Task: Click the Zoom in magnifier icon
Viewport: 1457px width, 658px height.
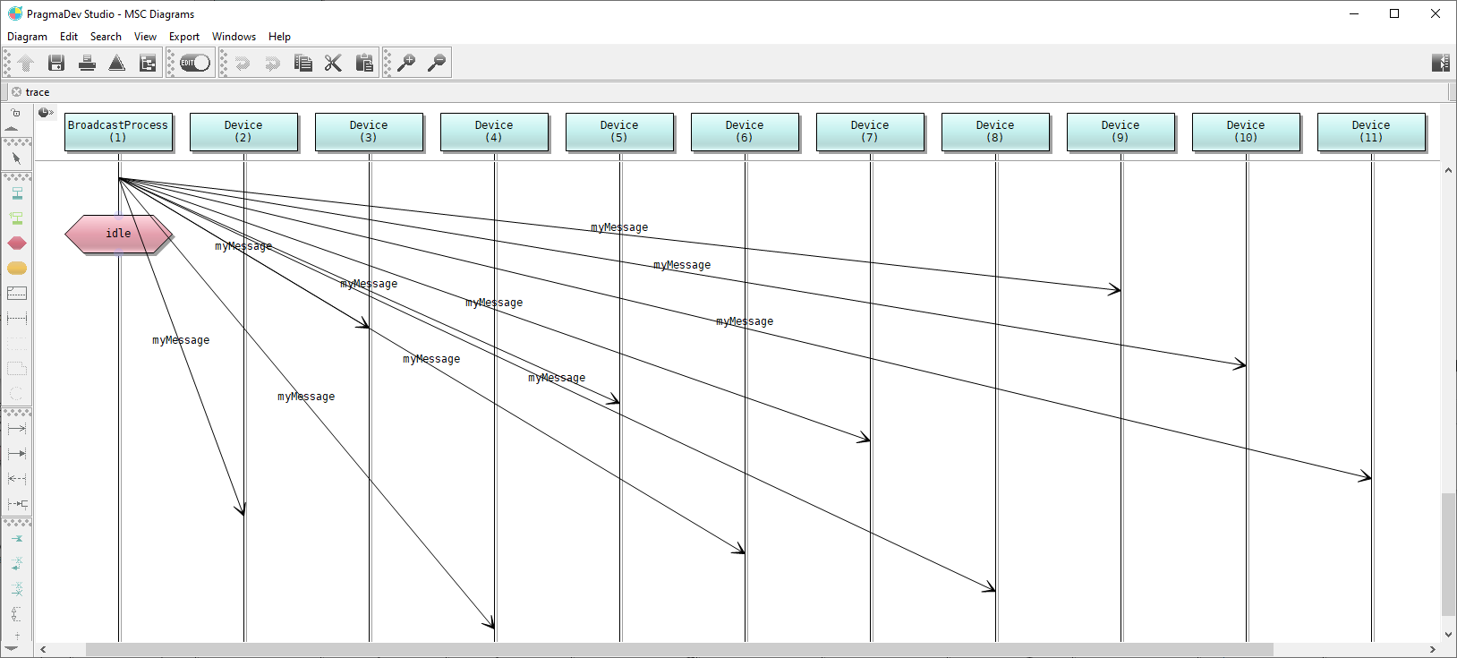Action: coord(406,63)
